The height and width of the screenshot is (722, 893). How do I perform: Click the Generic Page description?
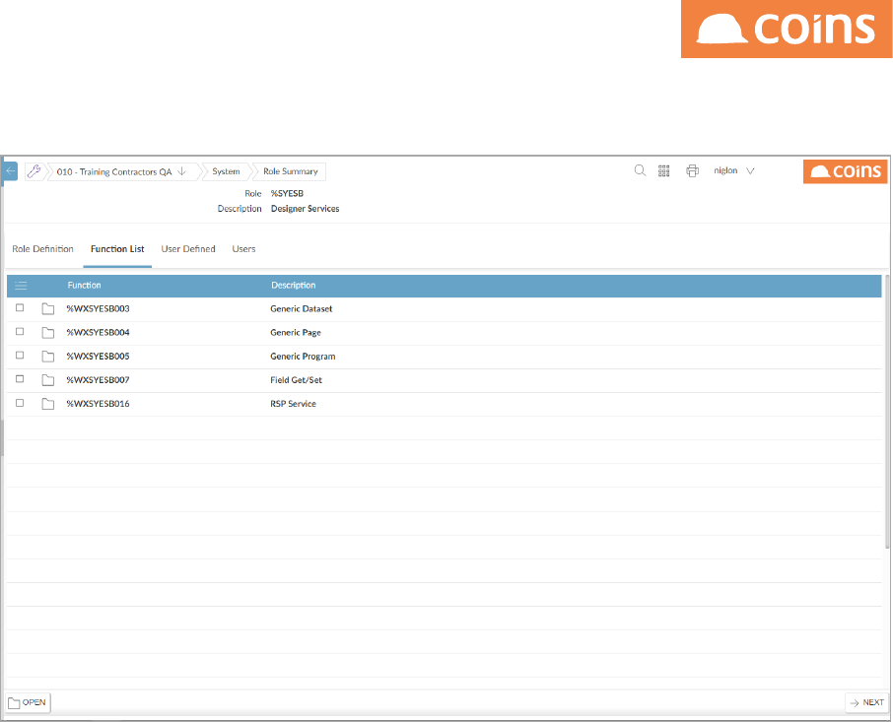(296, 333)
